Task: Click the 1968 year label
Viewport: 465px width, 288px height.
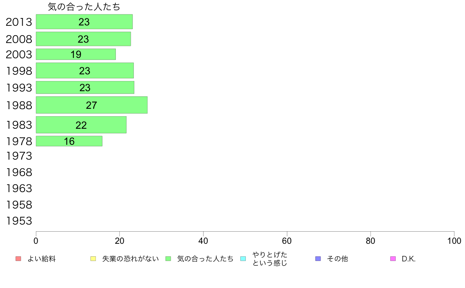Action: (x=19, y=172)
